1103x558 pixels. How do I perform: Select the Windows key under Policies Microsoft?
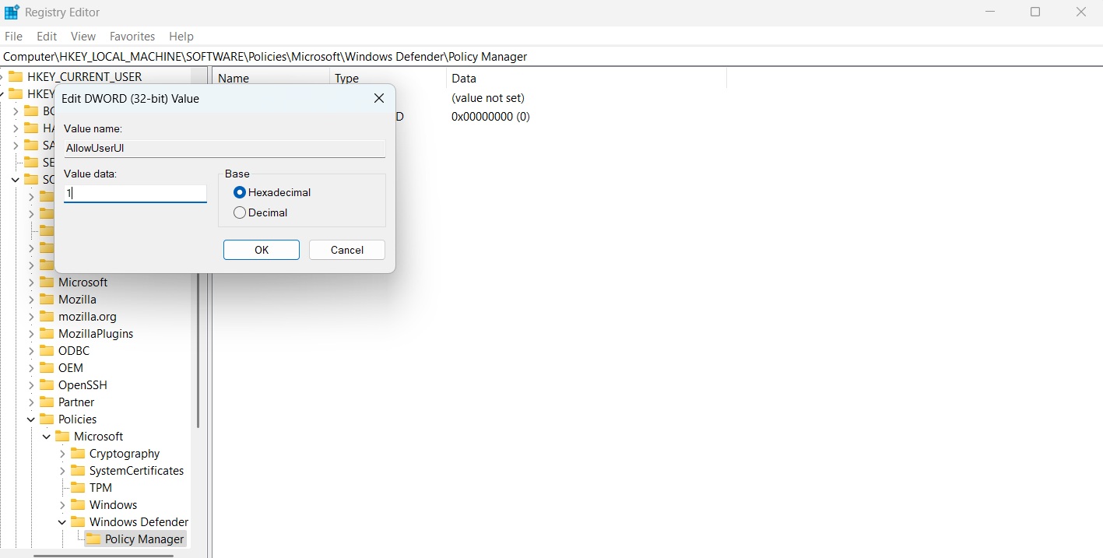(113, 504)
